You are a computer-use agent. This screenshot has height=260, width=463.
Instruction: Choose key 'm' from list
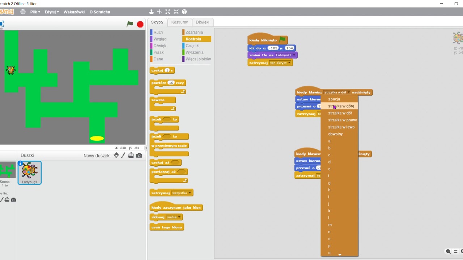[339, 225]
